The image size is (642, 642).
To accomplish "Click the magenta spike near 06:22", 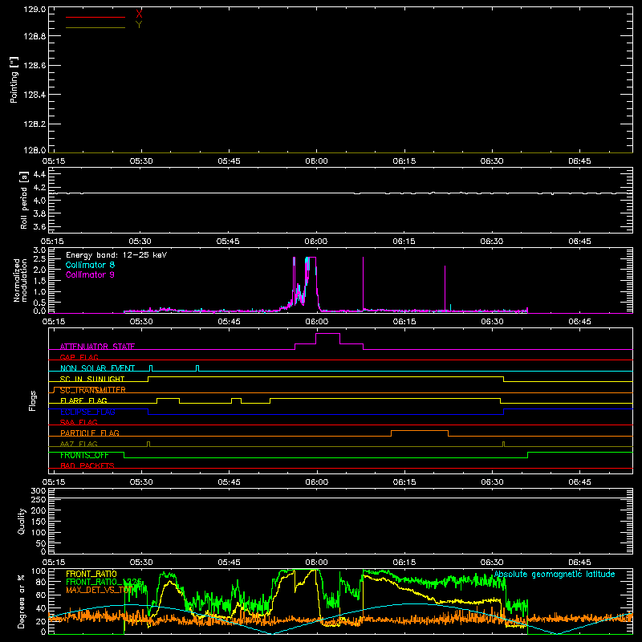I will pyautogui.click(x=445, y=288).
